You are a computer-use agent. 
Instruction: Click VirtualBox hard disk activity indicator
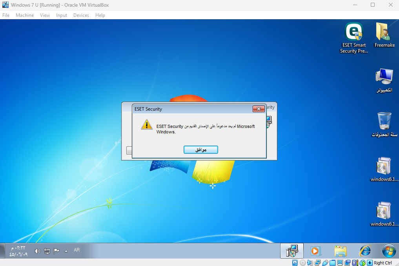click(295, 263)
